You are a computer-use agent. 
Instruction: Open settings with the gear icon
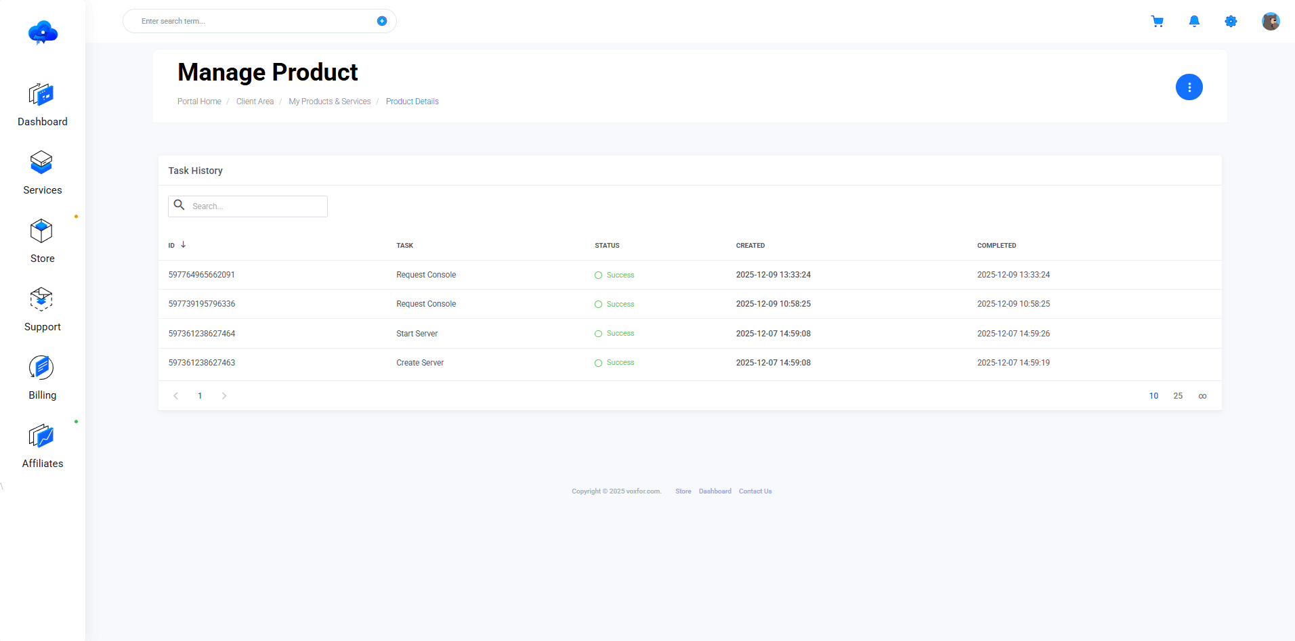coord(1231,21)
